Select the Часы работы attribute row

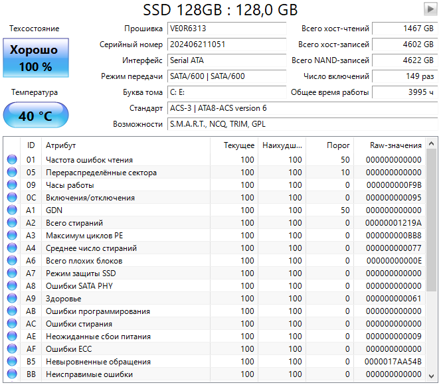(x=215, y=185)
